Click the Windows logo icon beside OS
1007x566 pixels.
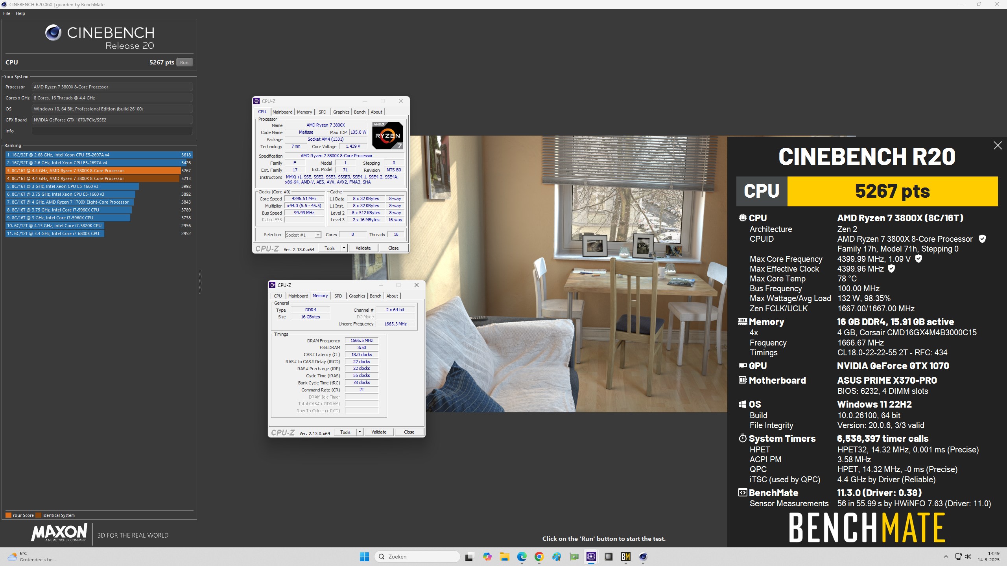pyautogui.click(x=743, y=404)
